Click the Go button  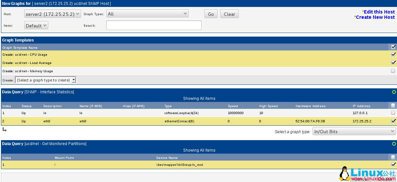coord(211,14)
